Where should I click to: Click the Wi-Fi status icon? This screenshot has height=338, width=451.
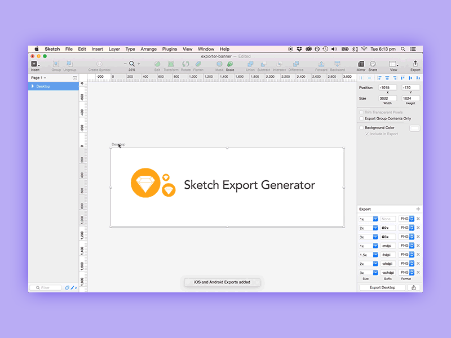364,49
